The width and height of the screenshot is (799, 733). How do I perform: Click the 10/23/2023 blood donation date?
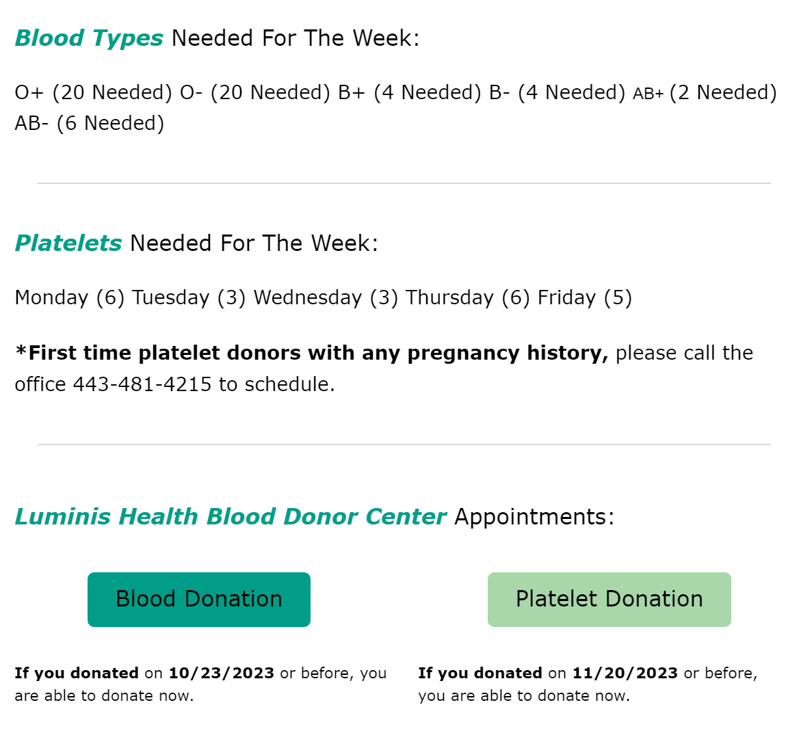(x=221, y=673)
